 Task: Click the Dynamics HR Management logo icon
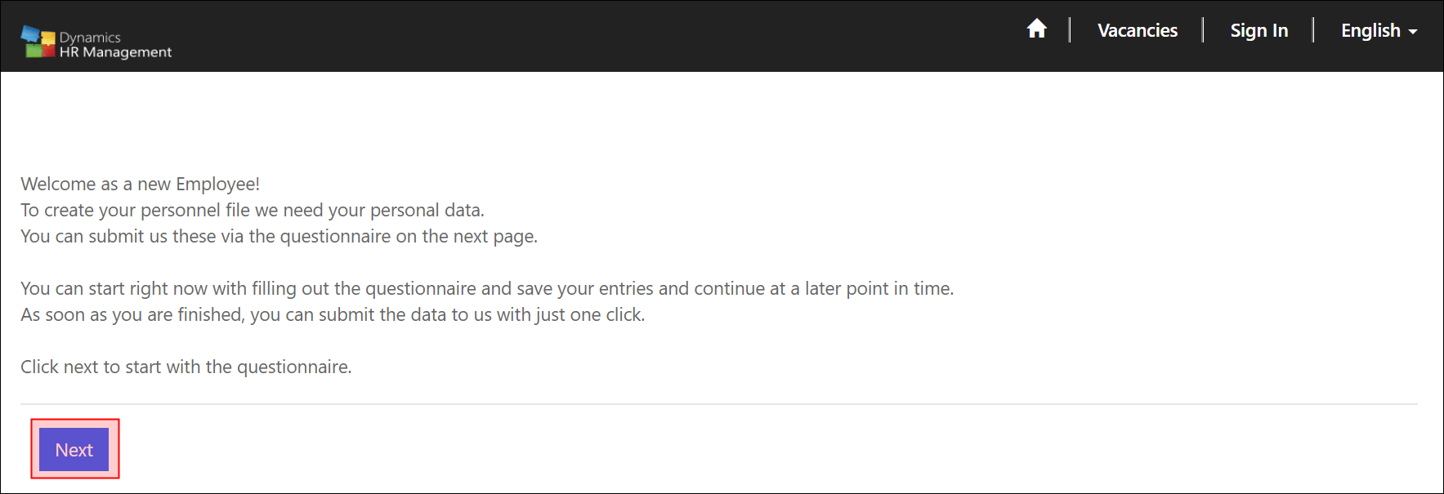38,42
